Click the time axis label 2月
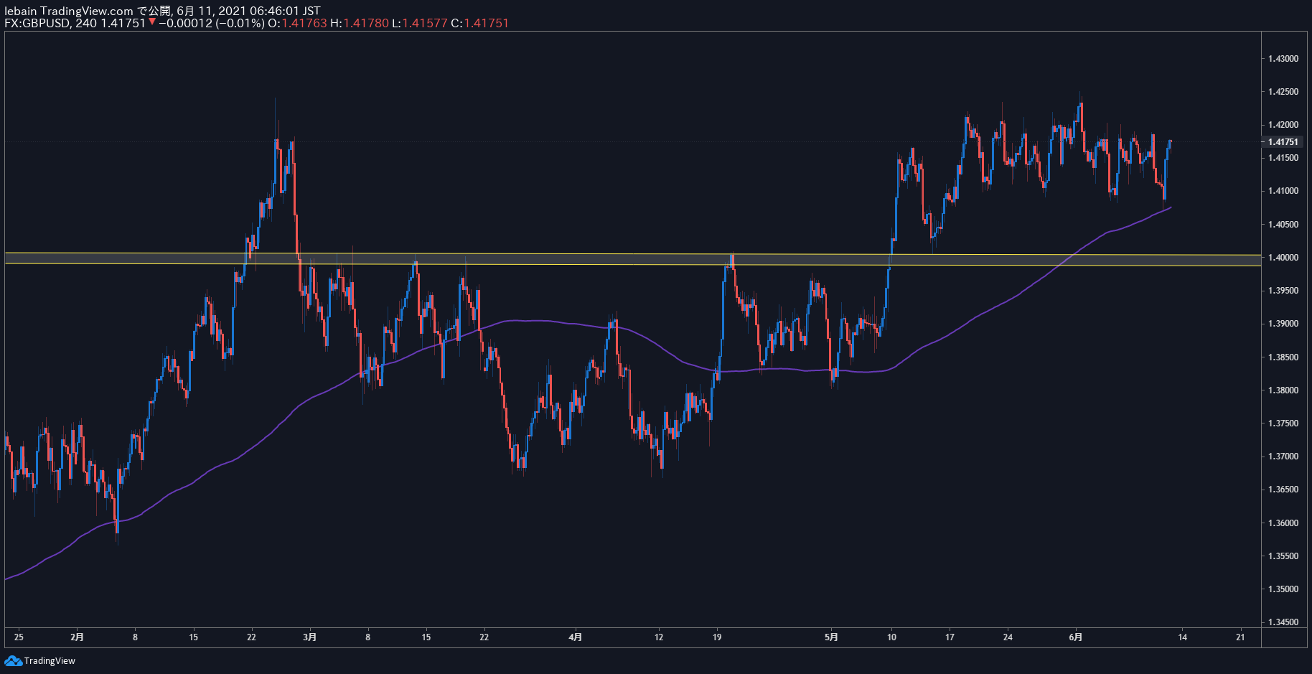 click(x=78, y=637)
